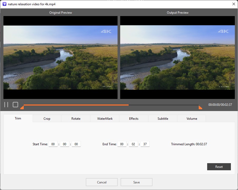Save the trimmed video

[x=136, y=182]
